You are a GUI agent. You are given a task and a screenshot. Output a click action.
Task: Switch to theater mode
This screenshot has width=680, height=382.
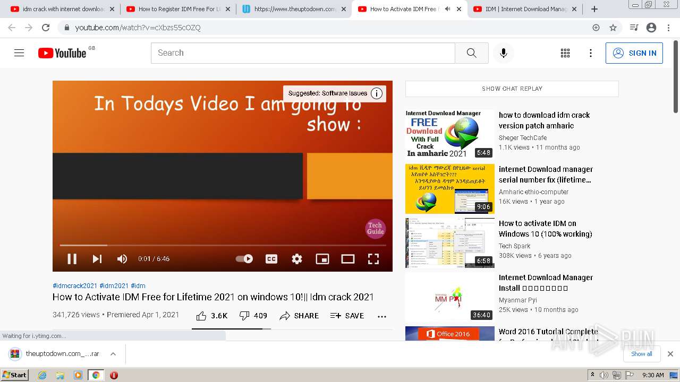[348, 259]
